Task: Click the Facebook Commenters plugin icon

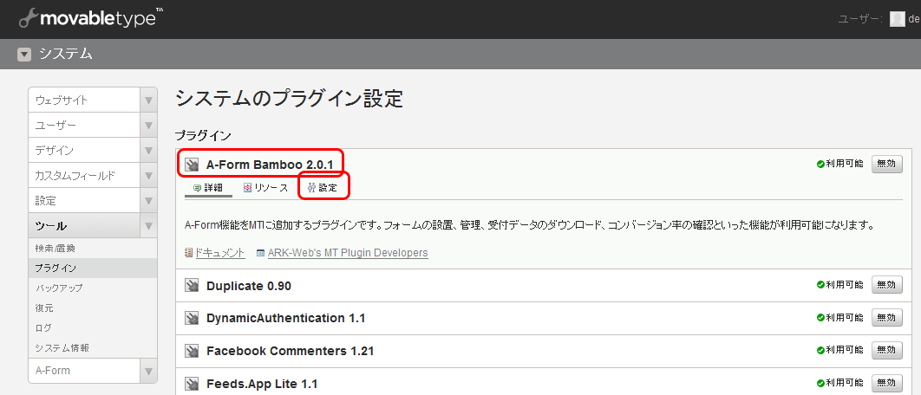Action: (192, 351)
